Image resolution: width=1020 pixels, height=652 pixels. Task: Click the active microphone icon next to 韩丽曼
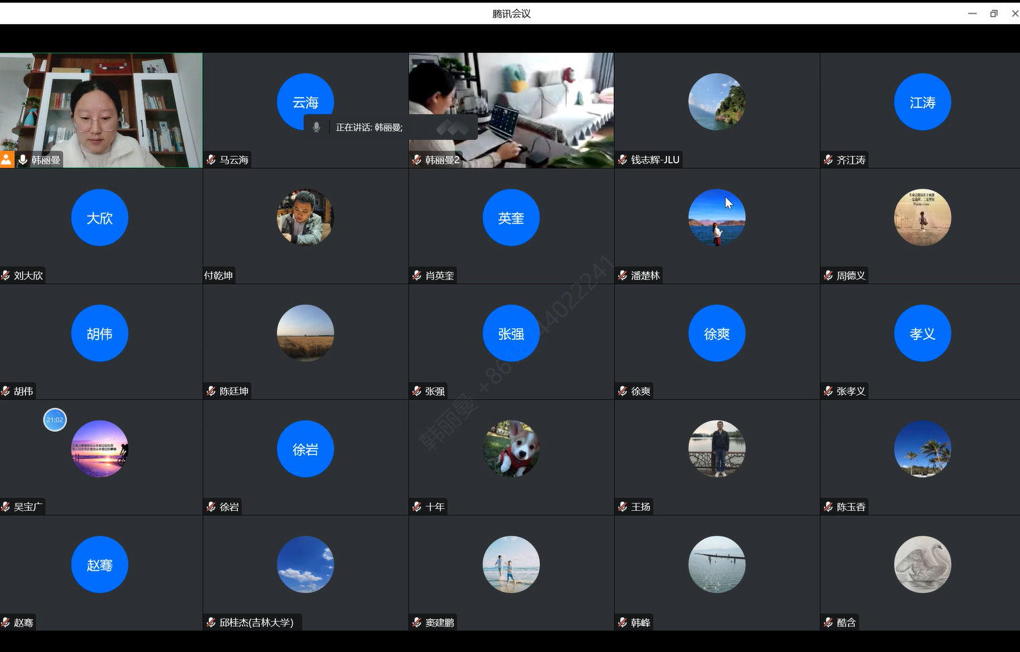[x=23, y=159]
